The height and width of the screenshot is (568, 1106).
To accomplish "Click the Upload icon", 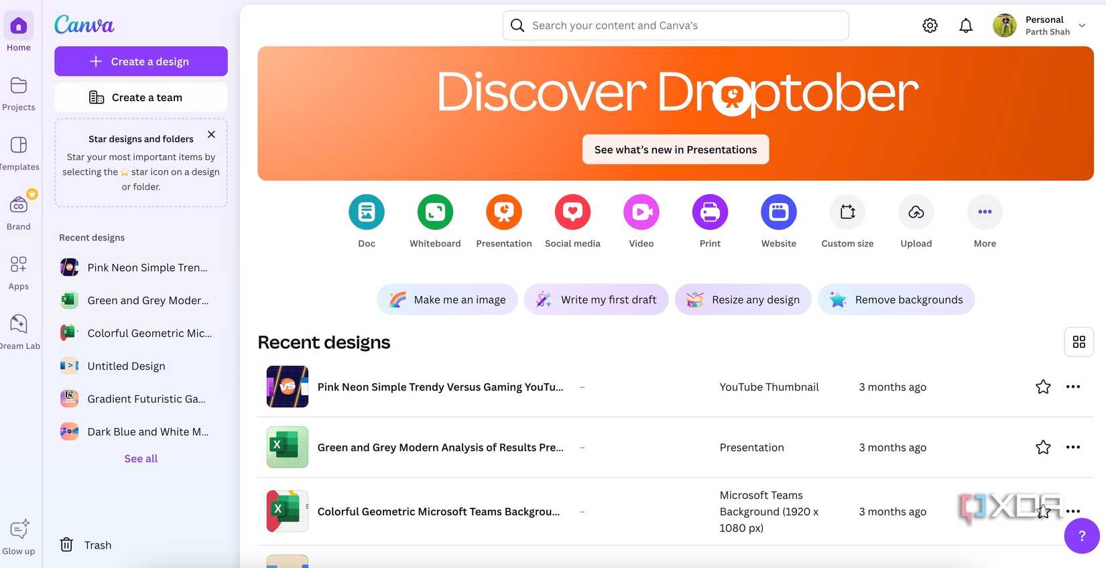I will pyautogui.click(x=916, y=212).
